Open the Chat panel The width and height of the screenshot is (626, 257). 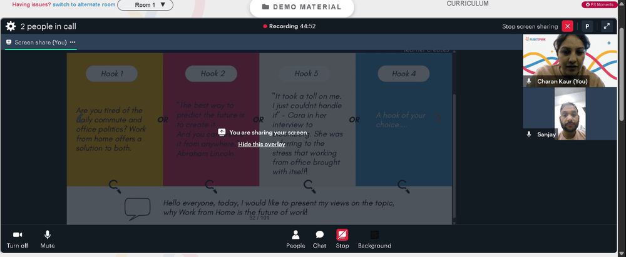pyautogui.click(x=319, y=235)
